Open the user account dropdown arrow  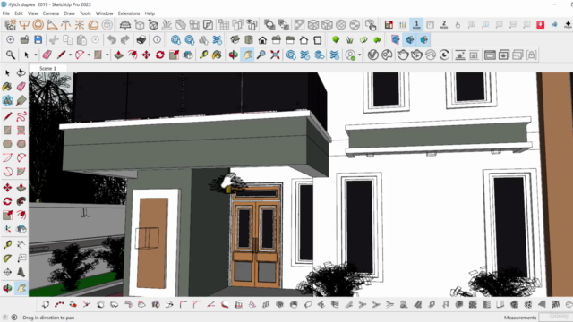(x=360, y=55)
